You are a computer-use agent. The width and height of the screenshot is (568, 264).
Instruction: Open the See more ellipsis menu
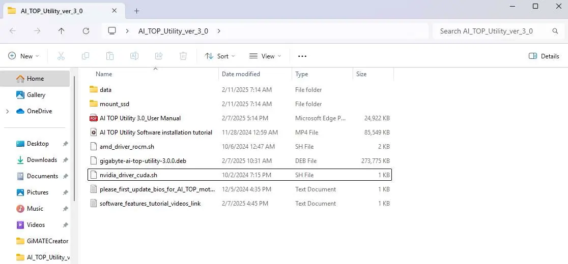point(302,56)
